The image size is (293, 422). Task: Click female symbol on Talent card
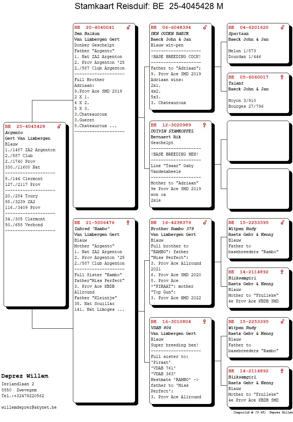click(x=282, y=77)
